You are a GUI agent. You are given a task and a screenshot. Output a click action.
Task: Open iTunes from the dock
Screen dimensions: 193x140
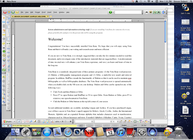pos(121,132)
